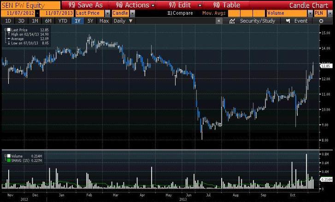This screenshot has height=202, width=335.
Task: Select the YTD range tab
Action: tap(63, 21)
